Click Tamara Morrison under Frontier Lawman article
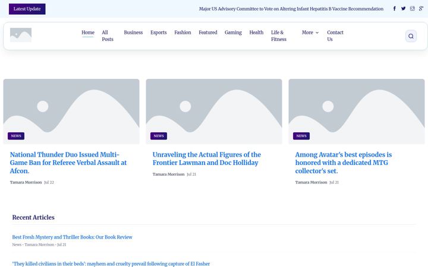Image resolution: width=428 pixels, height=267 pixels. [168, 174]
